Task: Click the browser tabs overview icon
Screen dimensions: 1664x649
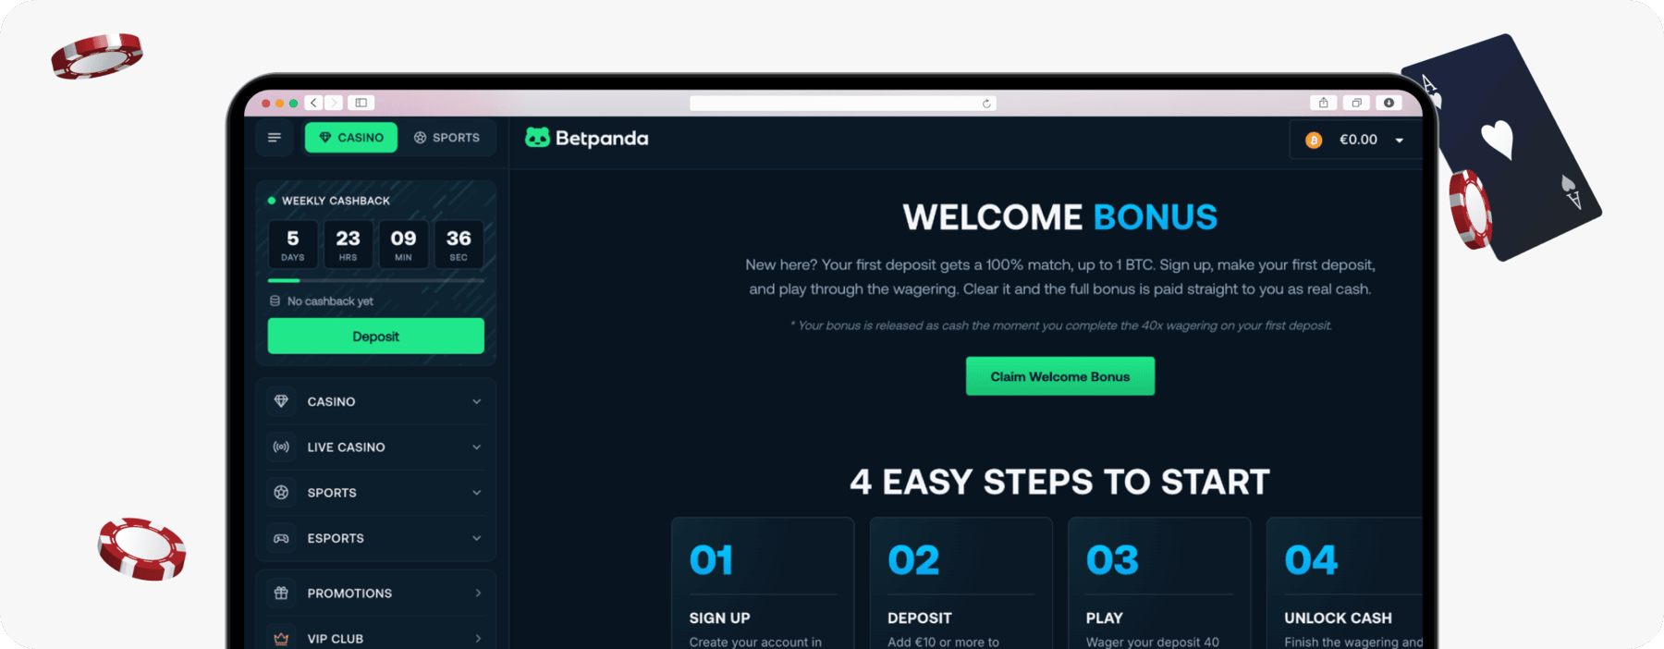Action: click(1356, 103)
